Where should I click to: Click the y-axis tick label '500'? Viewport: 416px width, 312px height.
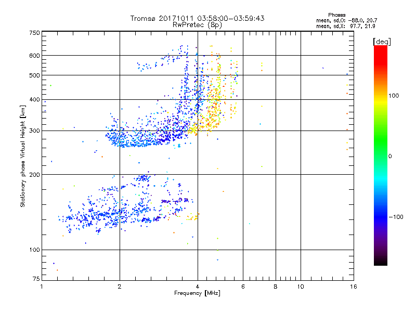(x=35, y=75)
